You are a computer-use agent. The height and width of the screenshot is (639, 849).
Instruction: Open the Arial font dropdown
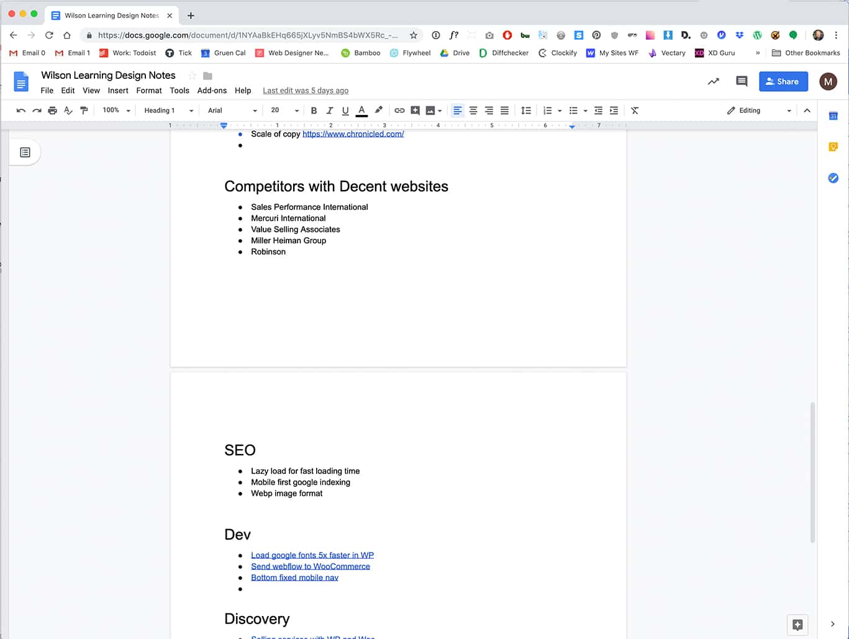232,111
